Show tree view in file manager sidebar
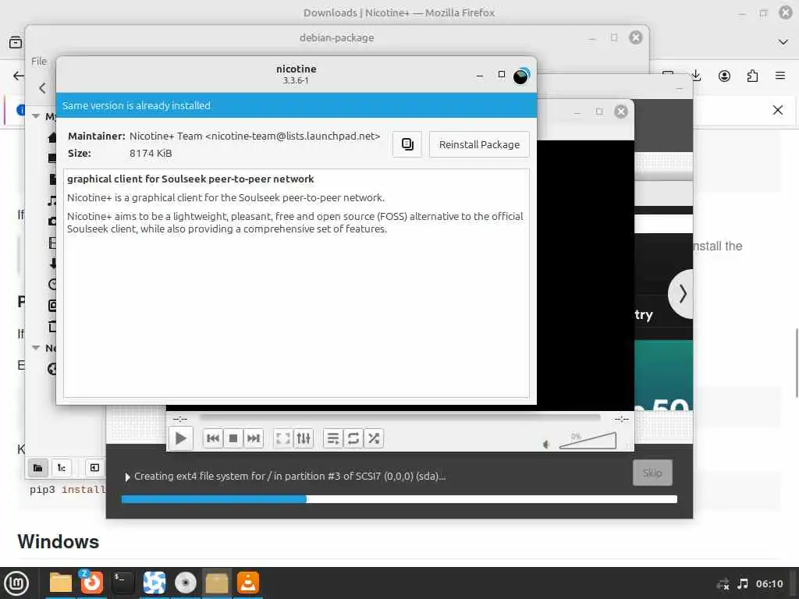799x599 pixels. pyautogui.click(x=61, y=468)
